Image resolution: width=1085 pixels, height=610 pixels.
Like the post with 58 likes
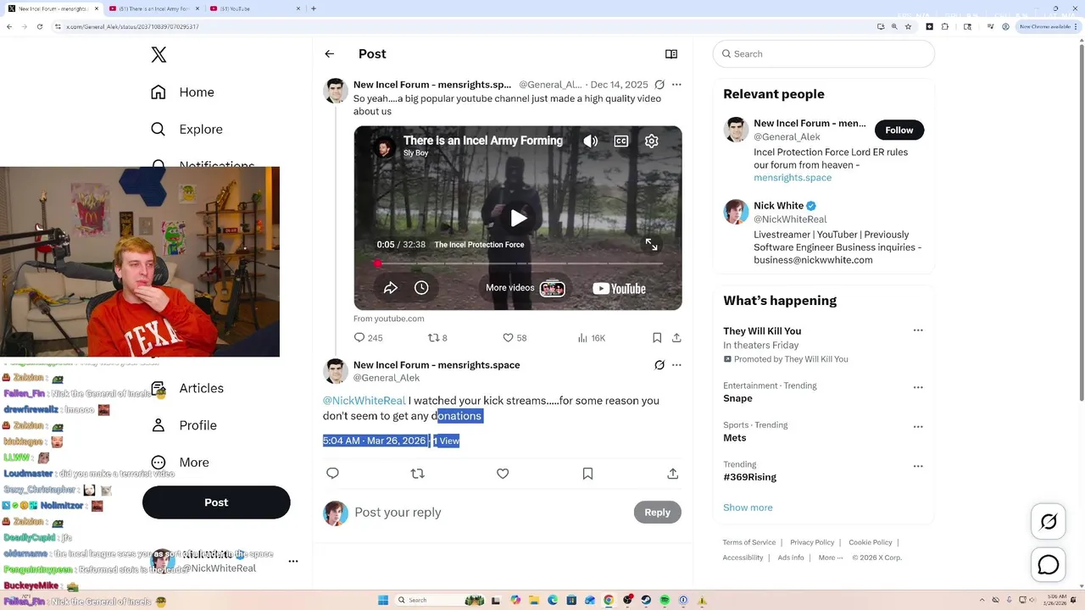click(x=515, y=338)
